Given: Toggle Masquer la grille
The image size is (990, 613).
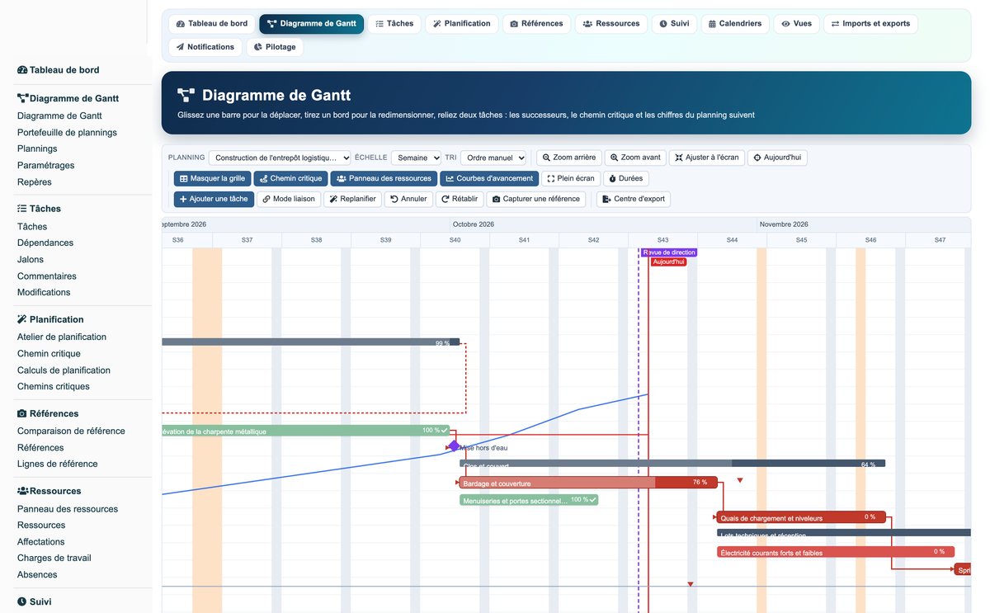Looking at the screenshot, I should pos(212,178).
